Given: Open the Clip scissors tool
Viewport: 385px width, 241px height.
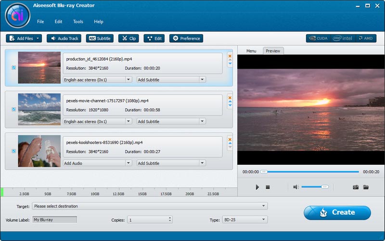Looking at the screenshot, I should click(x=128, y=38).
